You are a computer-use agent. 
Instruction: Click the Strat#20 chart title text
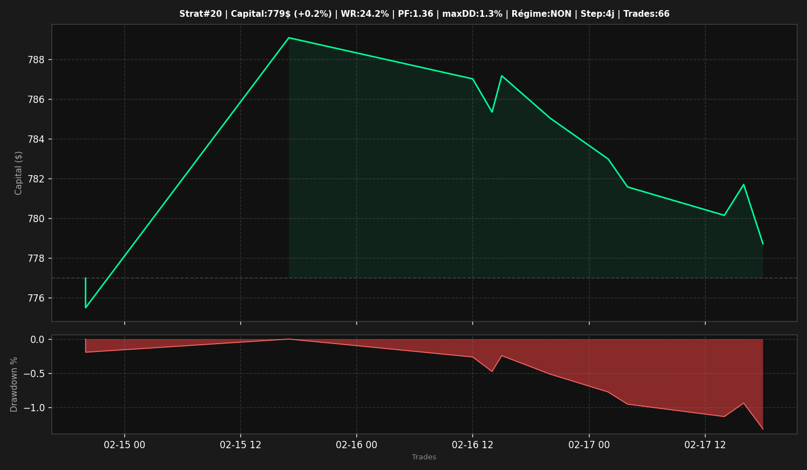click(424, 14)
